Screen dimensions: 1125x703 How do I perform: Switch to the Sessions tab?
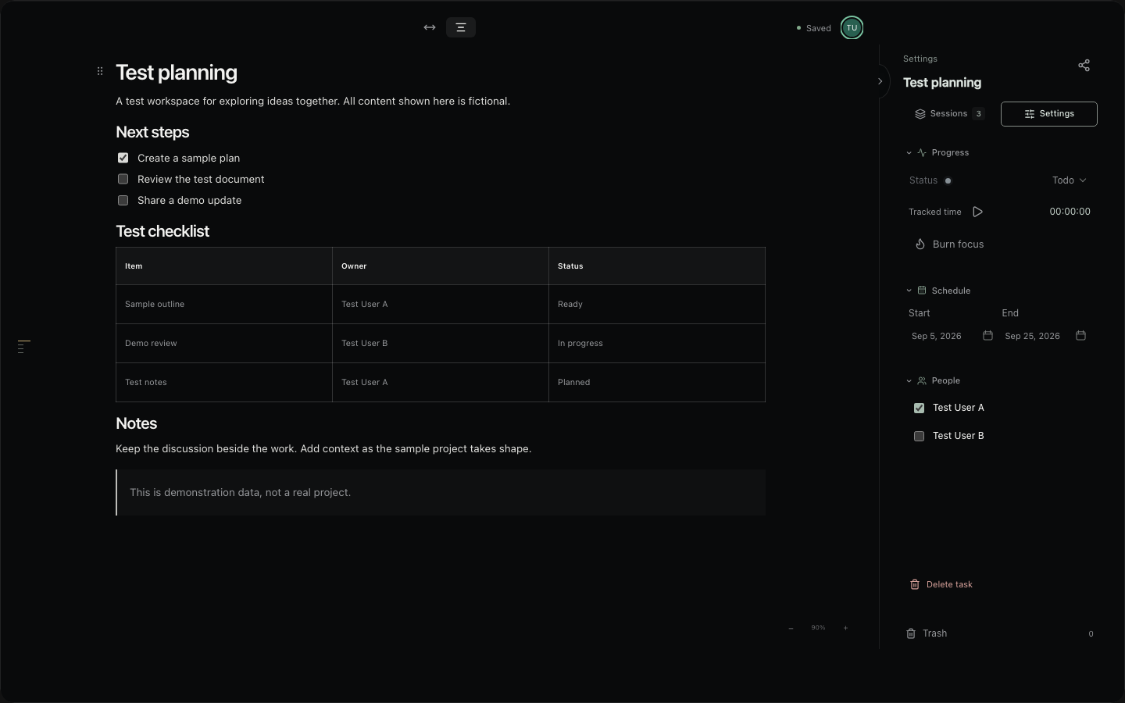(x=949, y=114)
